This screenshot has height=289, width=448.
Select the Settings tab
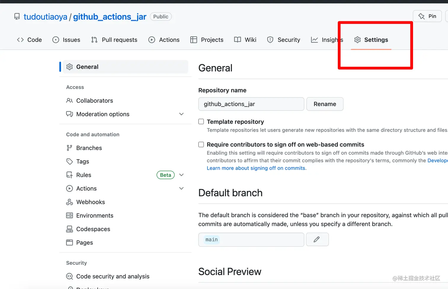[x=371, y=40]
